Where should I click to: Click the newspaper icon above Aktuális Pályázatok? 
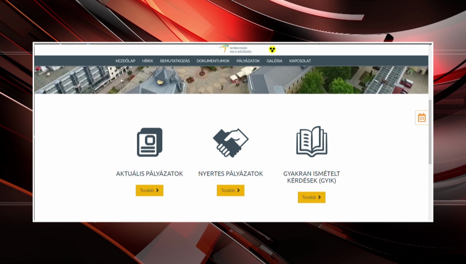150,142
